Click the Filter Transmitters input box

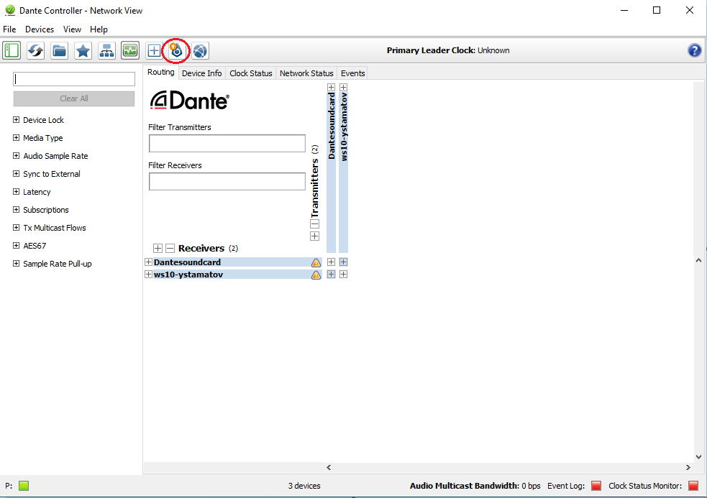click(x=227, y=143)
